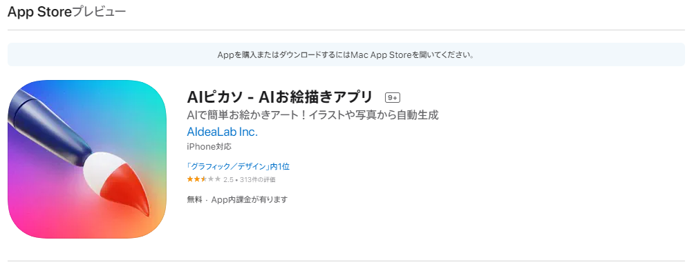The width and height of the screenshot is (694, 271).
Task: Click the half-filled third rating star
Action: [204, 179]
